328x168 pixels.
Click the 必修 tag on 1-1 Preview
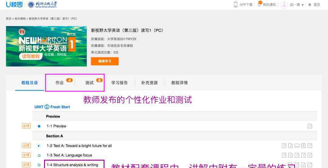(26, 126)
